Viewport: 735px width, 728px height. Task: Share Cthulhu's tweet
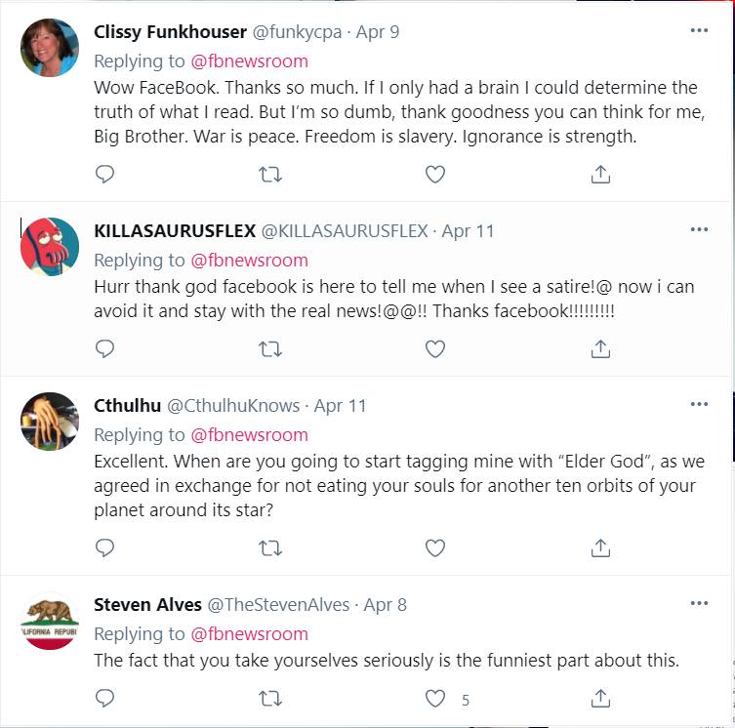601,547
